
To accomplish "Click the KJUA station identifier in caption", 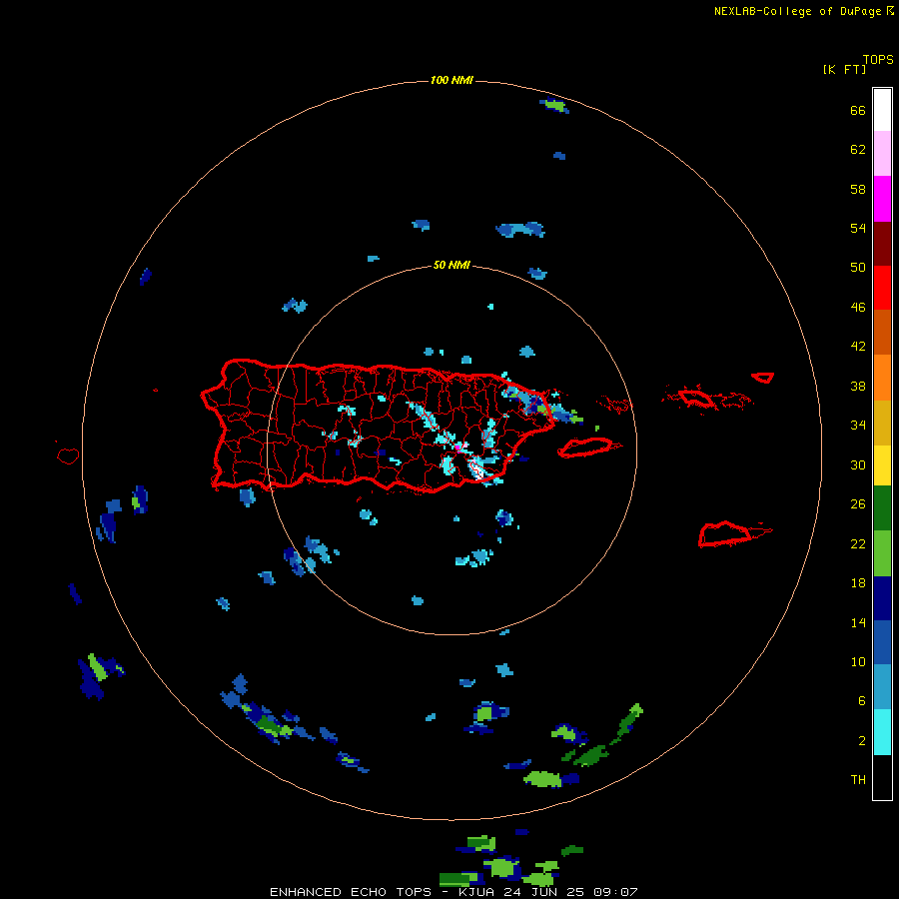I will [478, 892].
